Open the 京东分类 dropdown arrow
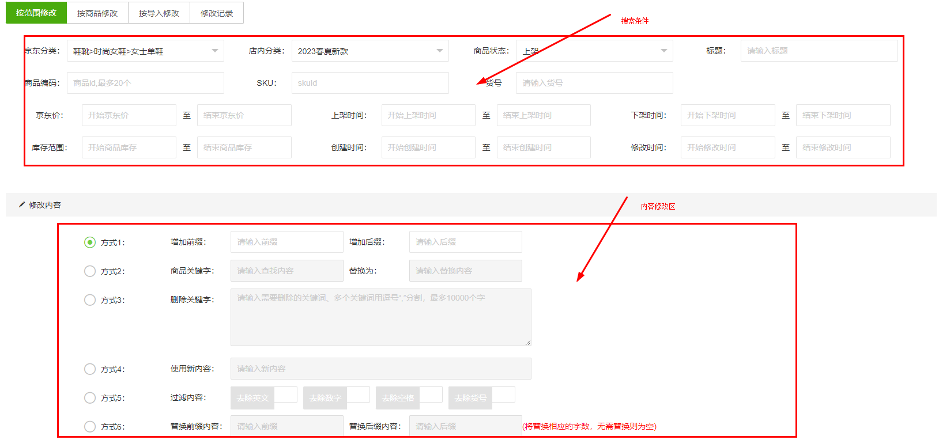 (x=214, y=51)
